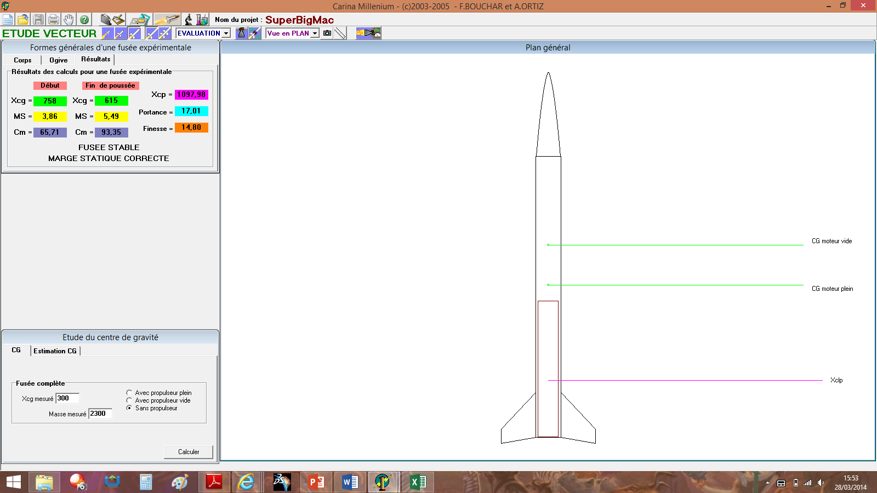Select the second rocket type icon
Screen dimensions: 877x493
click(x=120, y=33)
